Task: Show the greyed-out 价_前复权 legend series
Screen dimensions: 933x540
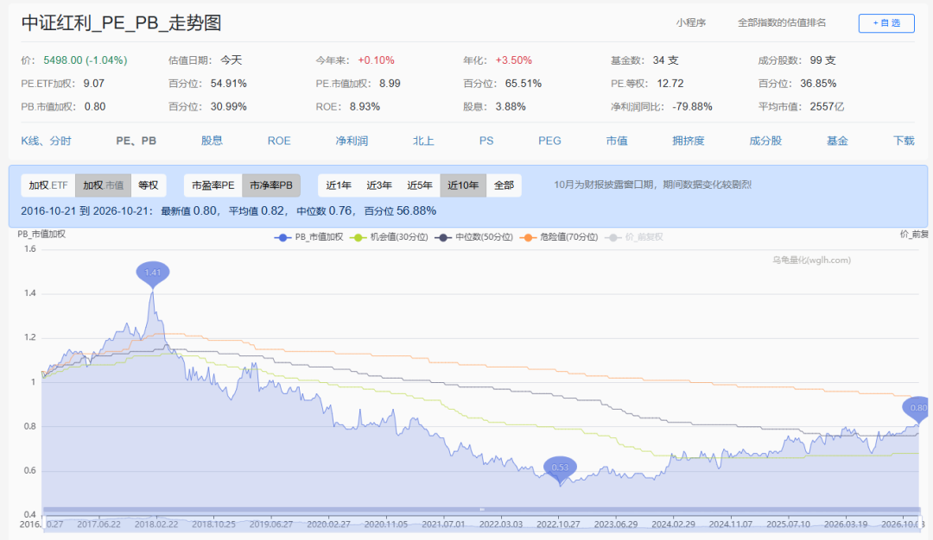Action: (x=634, y=237)
